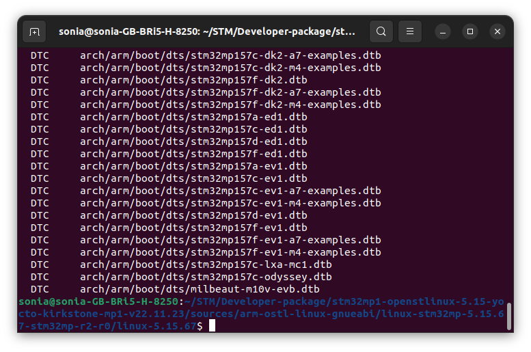The width and height of the screenshot is (531, 352).
Task: Click the stm32mp157f-dk2-m4-examples.dtb line
Action: [206, 105]
